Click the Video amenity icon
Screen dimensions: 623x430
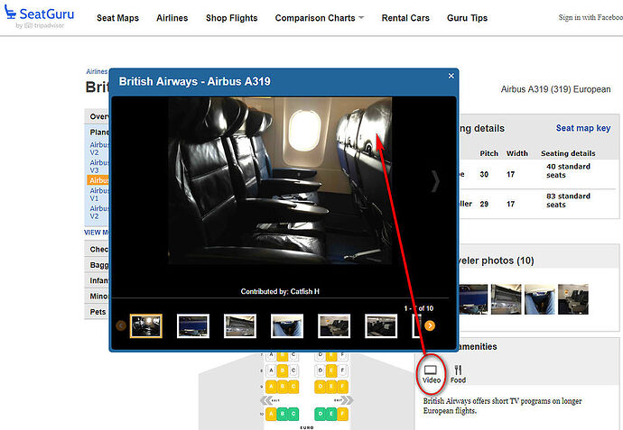[431, 374]
